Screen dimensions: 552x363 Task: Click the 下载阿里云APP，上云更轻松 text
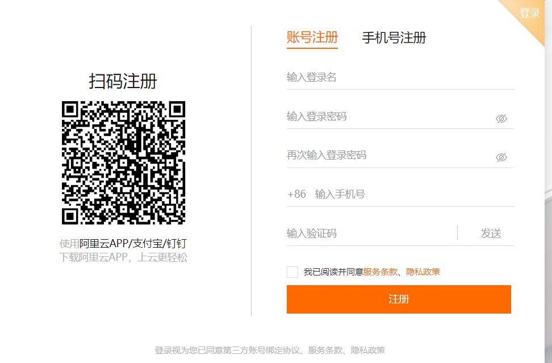click(123, 257)
